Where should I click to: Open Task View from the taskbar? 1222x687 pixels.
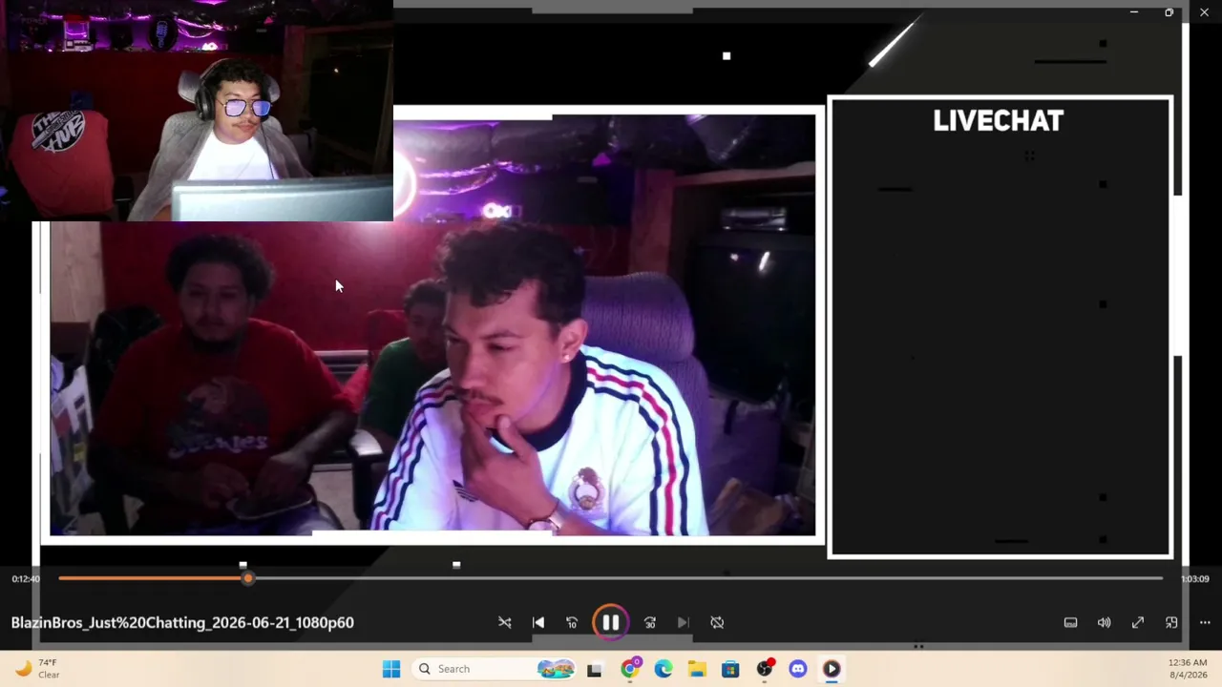[x=594, y=669]
